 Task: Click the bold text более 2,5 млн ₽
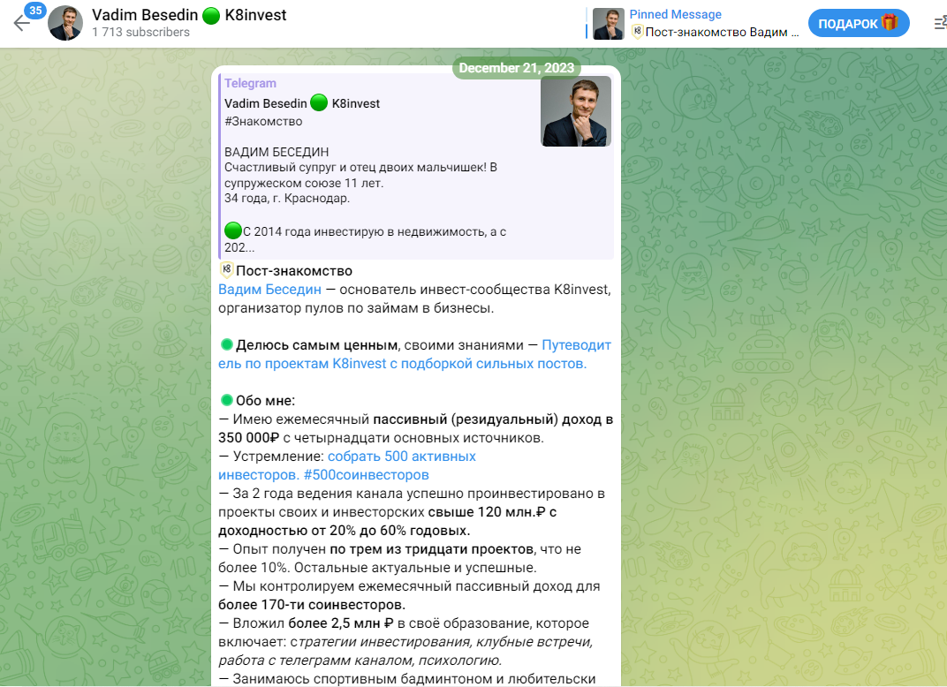[341, 623]
